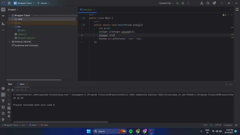This screenshot has width=240, height=135.
Task: Open the Terminal tool window
Action: 3,107
